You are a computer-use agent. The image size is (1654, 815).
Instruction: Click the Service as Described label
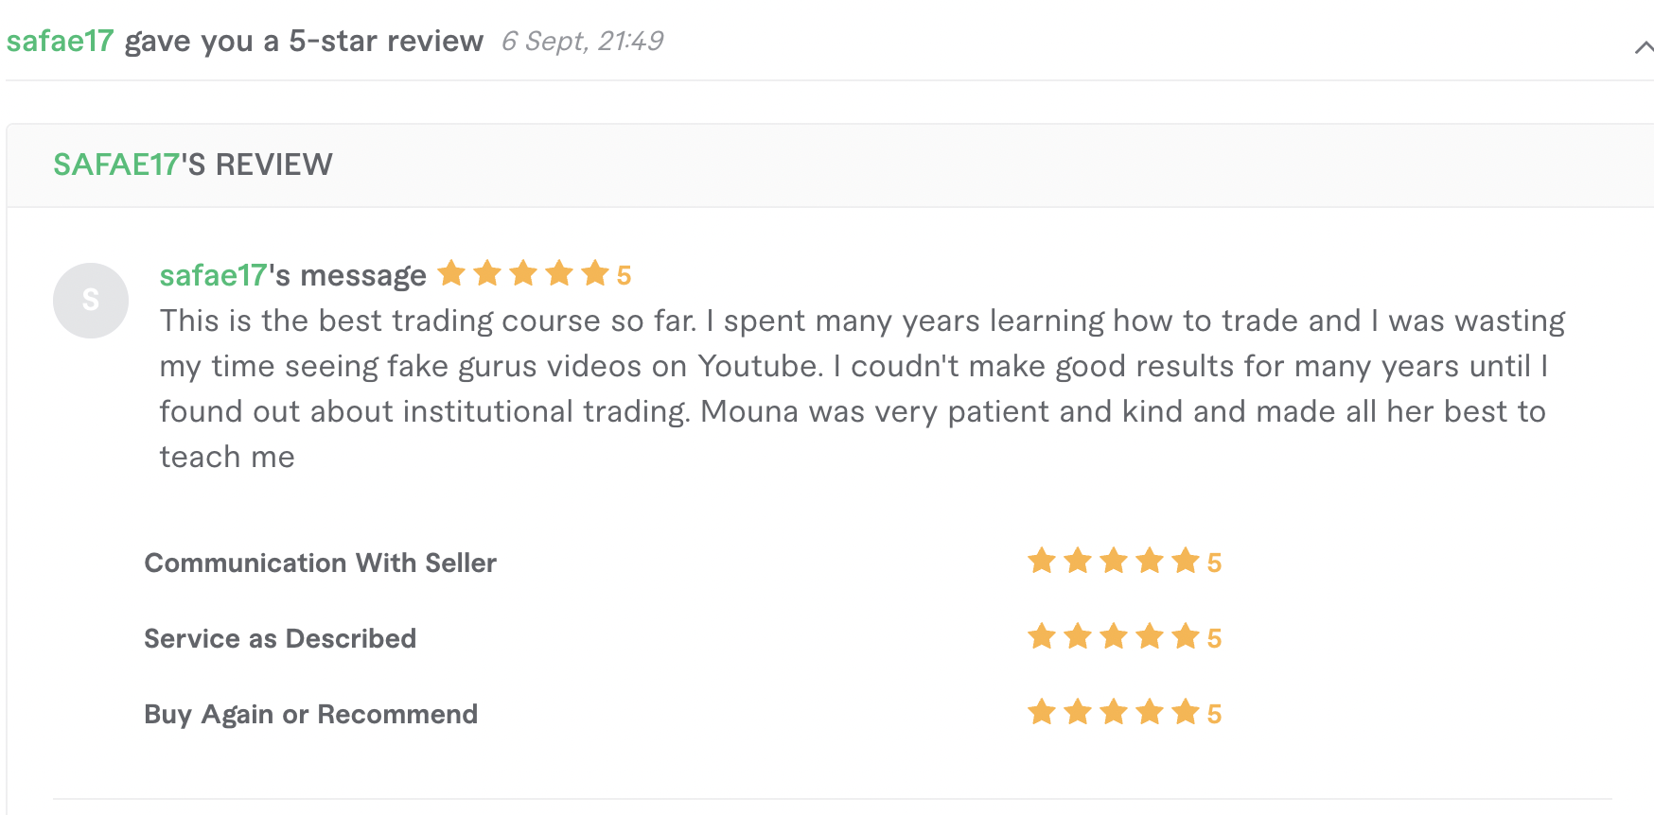pos(280,638)
